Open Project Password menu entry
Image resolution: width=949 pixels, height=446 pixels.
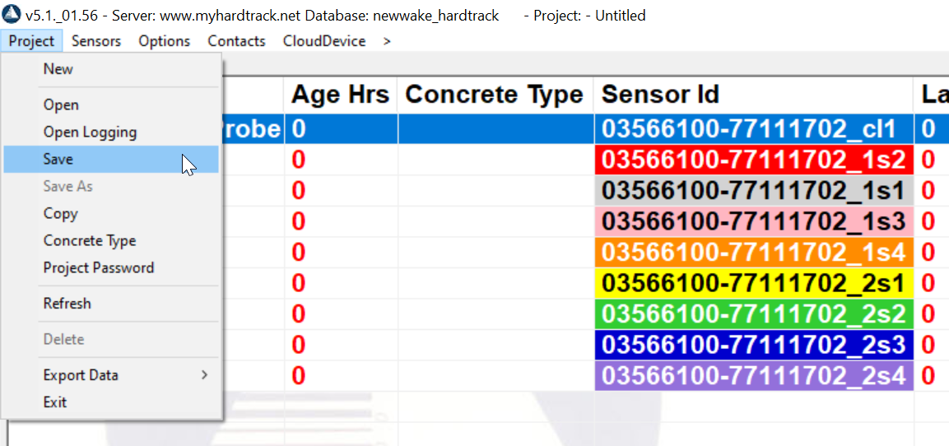(x=111, y=267)
